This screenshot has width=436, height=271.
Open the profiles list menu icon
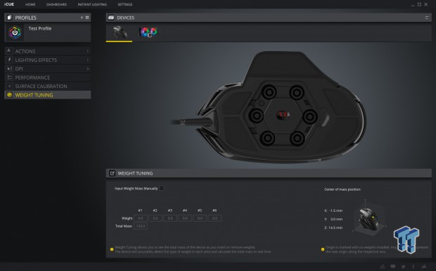click(x=87, y=18)
